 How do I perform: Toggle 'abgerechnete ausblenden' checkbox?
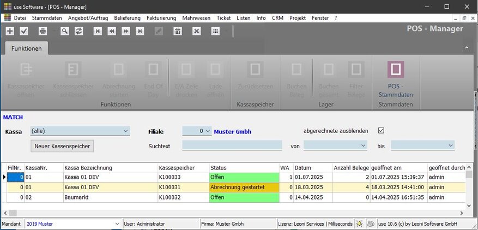click(381, 131)
